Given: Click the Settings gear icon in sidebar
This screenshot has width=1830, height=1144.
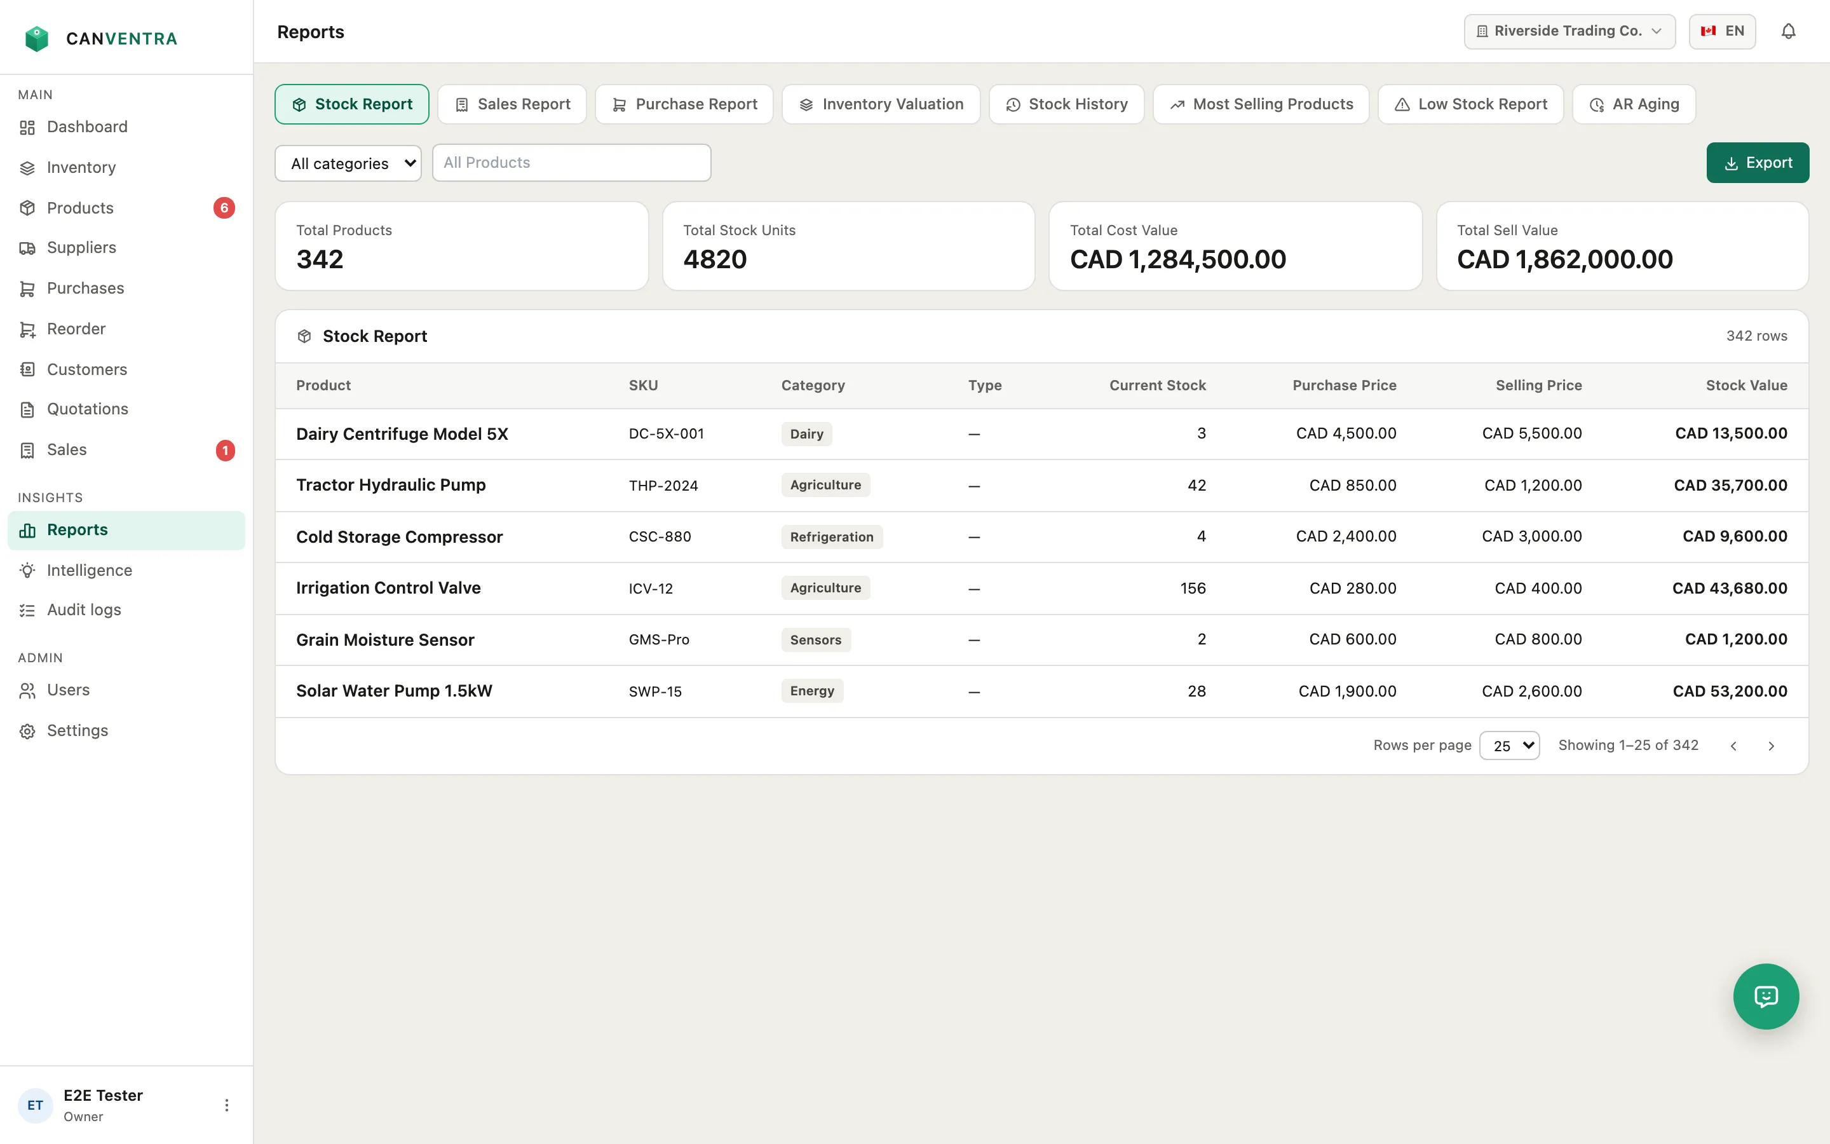Looking at the screenshot, I should pyautogui.click(x=27, y=731).
